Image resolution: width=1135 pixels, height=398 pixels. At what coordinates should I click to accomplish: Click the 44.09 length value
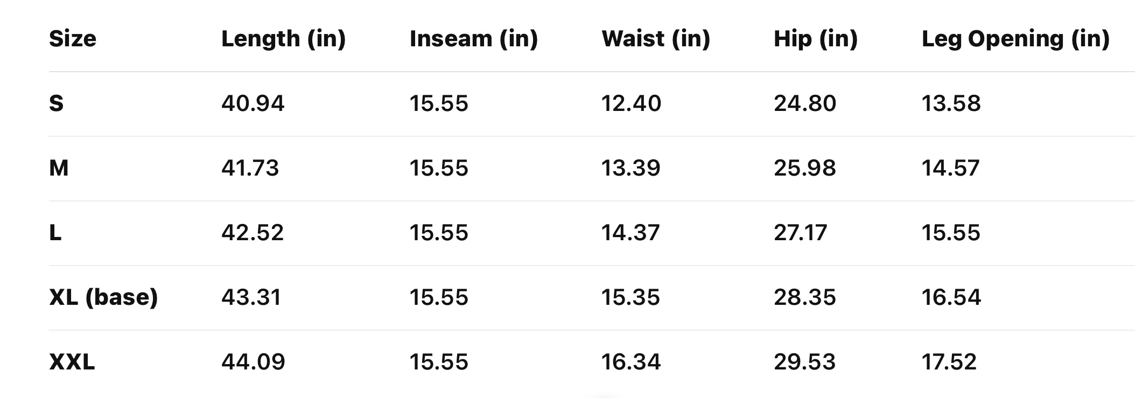click(253, 362)
